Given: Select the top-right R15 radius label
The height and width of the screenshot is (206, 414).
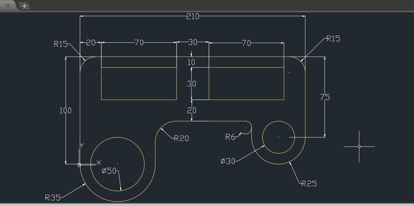Looking at the screenshot, I should [333, 39].
